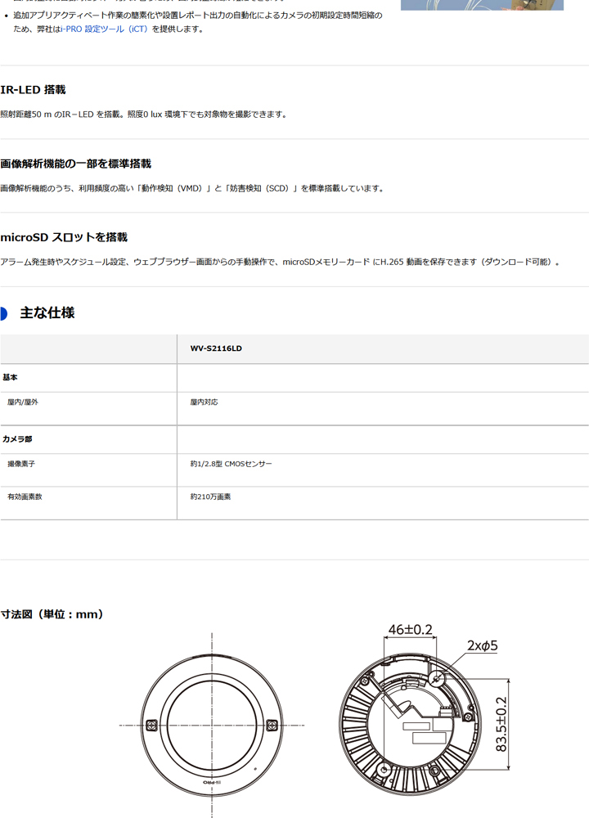Click the IR-LED 搭載 heading
This screenshot has height=818, width=589.
pyautogui.click(x=33, y=90)
